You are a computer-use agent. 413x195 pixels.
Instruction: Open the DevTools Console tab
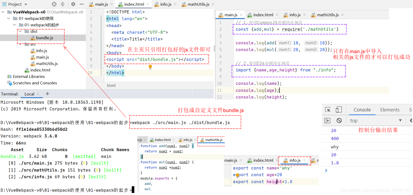point(362,110)
